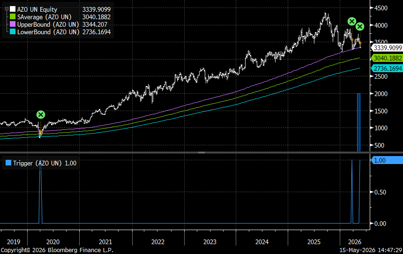Click the legend value 2736.1694
Screen dimensions: 403x254
click(x=97, y=32)
